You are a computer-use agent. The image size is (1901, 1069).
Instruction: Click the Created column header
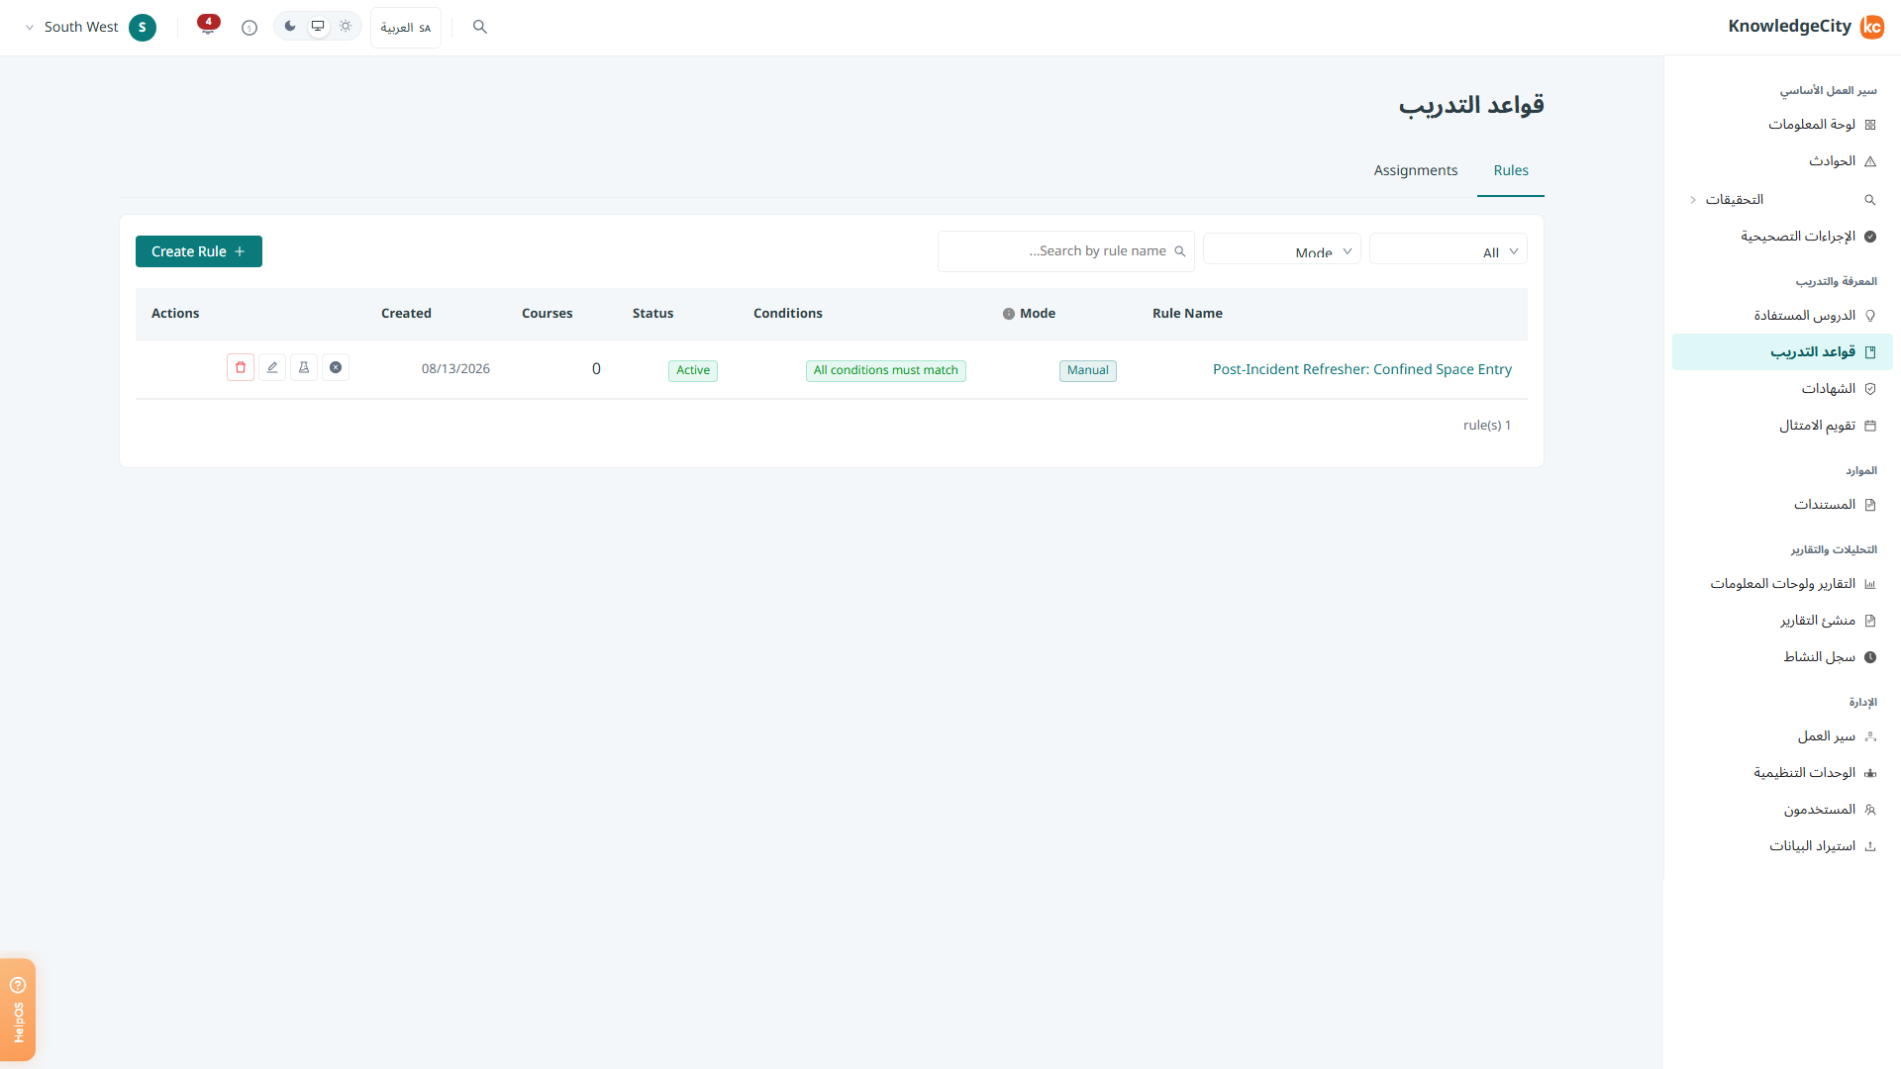(406, 314)
